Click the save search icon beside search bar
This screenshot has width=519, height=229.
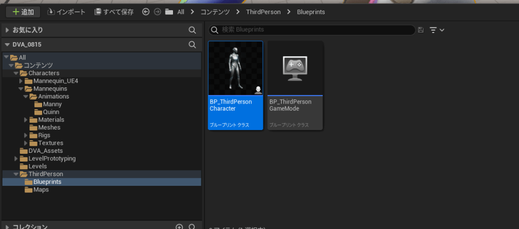pyautogui.click(x=421, y=30)
